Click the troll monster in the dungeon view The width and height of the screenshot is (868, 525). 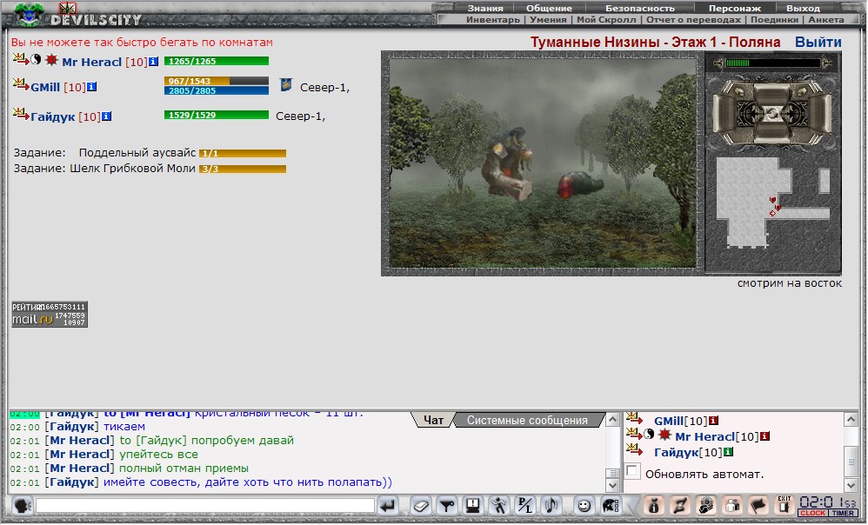tap(508, 163)
